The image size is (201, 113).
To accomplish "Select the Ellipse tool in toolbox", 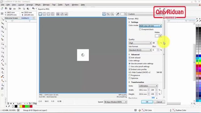I will pos(2,48).
